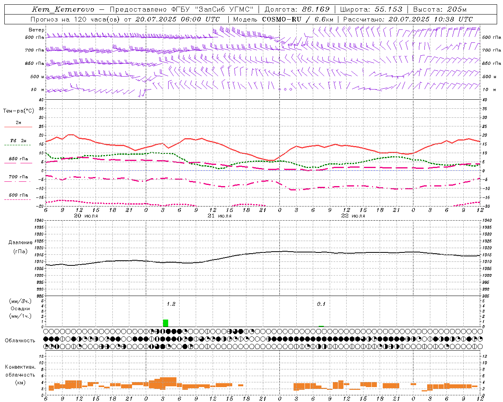Click the (км) unit label under convective cloudiness
Screen dimensions: 503x402
tap(20, 382)
